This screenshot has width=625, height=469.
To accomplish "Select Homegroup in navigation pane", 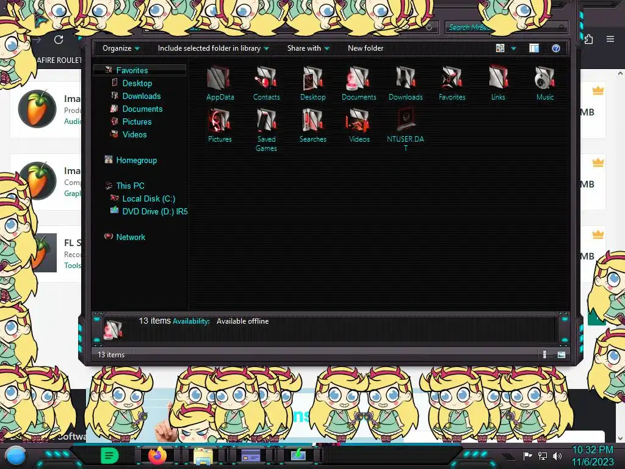I will pyautogui.click(x=136, y=161).
